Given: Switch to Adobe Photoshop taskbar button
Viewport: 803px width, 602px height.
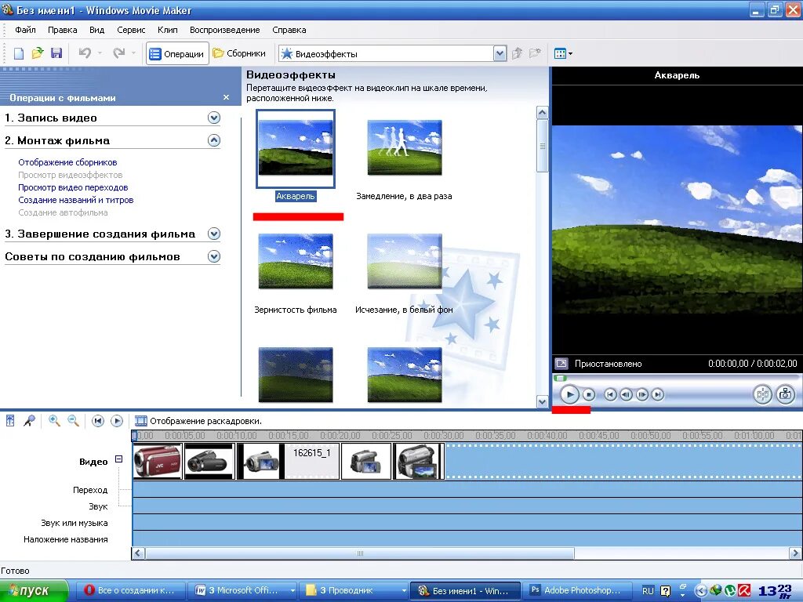Looking at the screenshot, I should click(578, 590).
